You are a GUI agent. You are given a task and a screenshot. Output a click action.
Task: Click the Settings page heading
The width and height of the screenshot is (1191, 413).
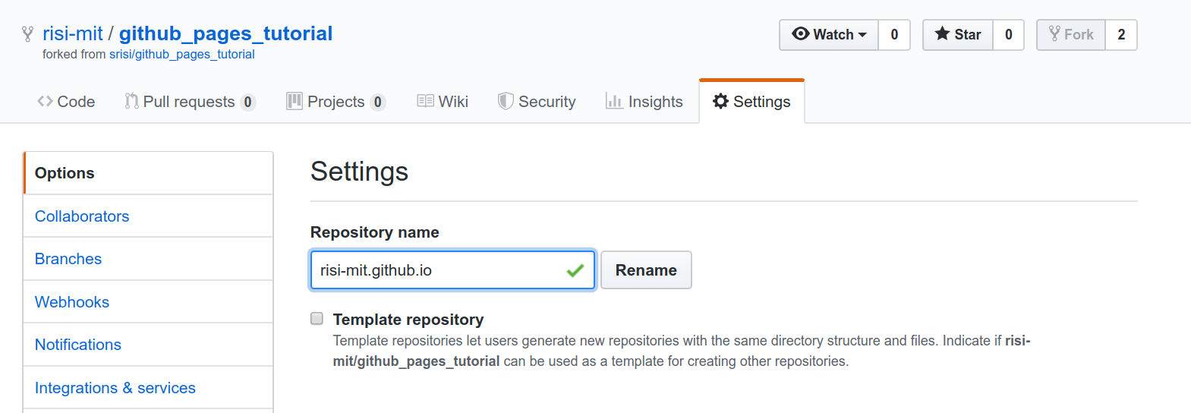point(359,172)
